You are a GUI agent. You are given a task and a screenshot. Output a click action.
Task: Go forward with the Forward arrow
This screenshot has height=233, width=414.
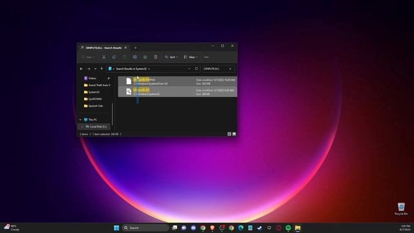89,69
